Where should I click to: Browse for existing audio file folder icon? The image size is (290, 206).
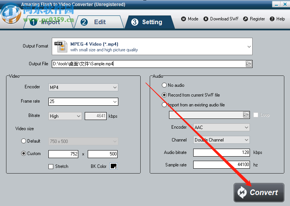(246, 115)
